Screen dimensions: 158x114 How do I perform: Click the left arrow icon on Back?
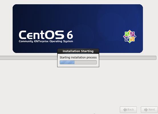pyautogui.click(x=125, y=109)
